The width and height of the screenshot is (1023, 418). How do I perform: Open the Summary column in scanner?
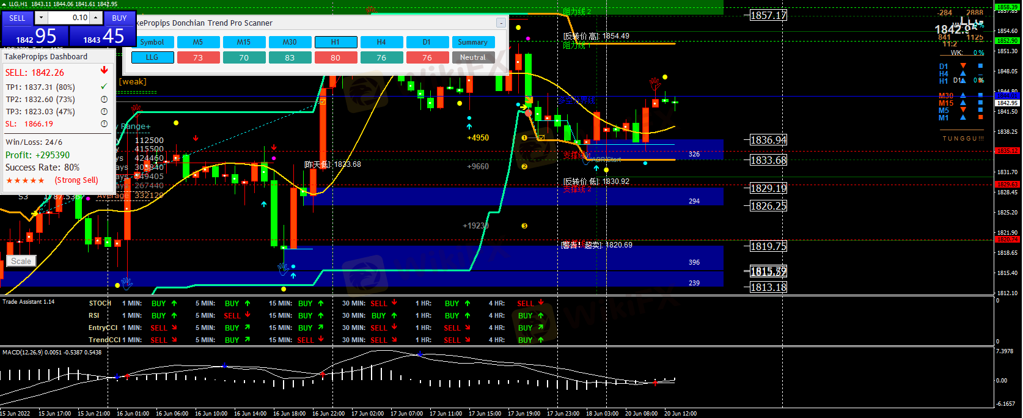coord(472,42)
